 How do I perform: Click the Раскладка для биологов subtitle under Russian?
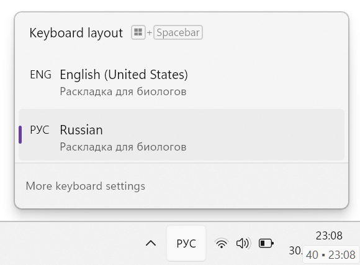click(x=123, y=147)
